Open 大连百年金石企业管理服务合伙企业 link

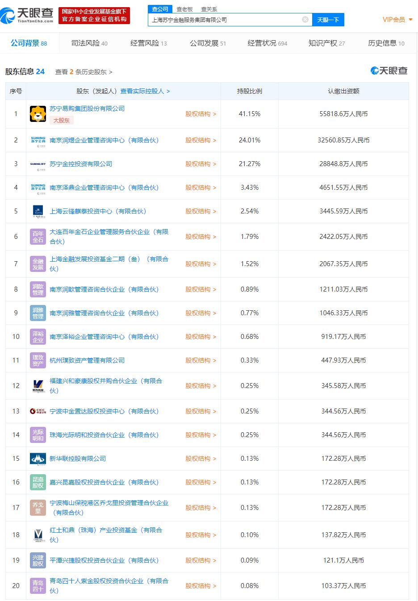(x=109, y=237)
